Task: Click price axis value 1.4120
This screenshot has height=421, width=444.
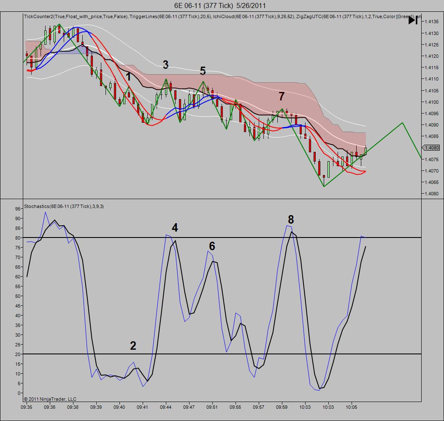Action: click(x=432, y=56)
